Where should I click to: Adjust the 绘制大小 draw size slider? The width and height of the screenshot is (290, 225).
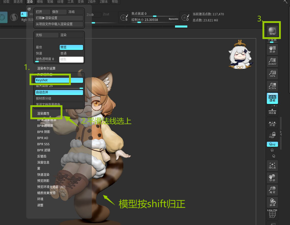[155, 20]
